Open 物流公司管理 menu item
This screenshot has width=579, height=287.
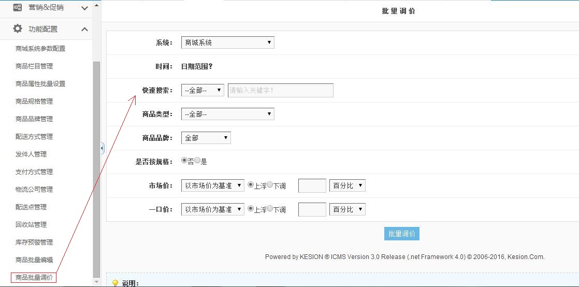coord(34,190)
